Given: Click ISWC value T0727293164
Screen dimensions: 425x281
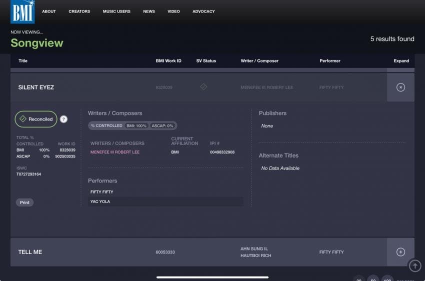Looking at the screenshot, I should coord(28,174).
